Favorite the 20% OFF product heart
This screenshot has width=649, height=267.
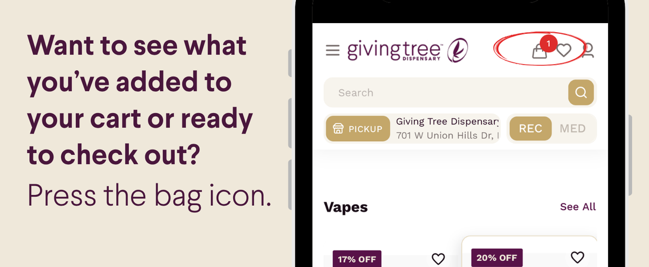pos(578,257)
